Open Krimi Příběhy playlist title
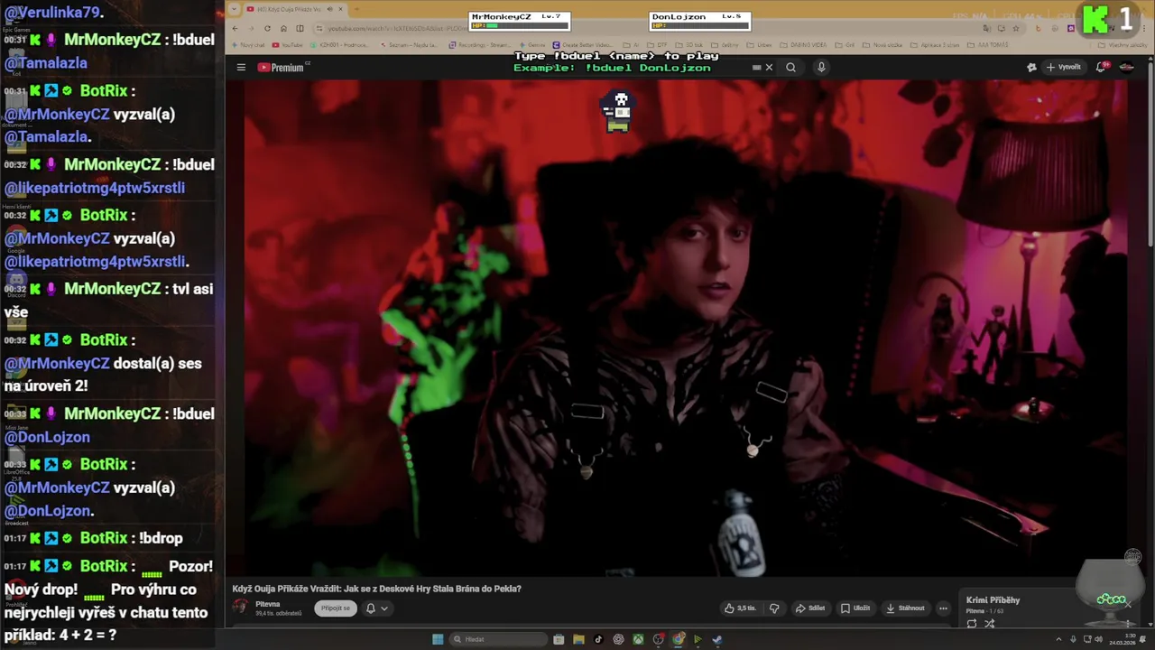The height and width of the screenshot is (650, 1155). point(993,600)
